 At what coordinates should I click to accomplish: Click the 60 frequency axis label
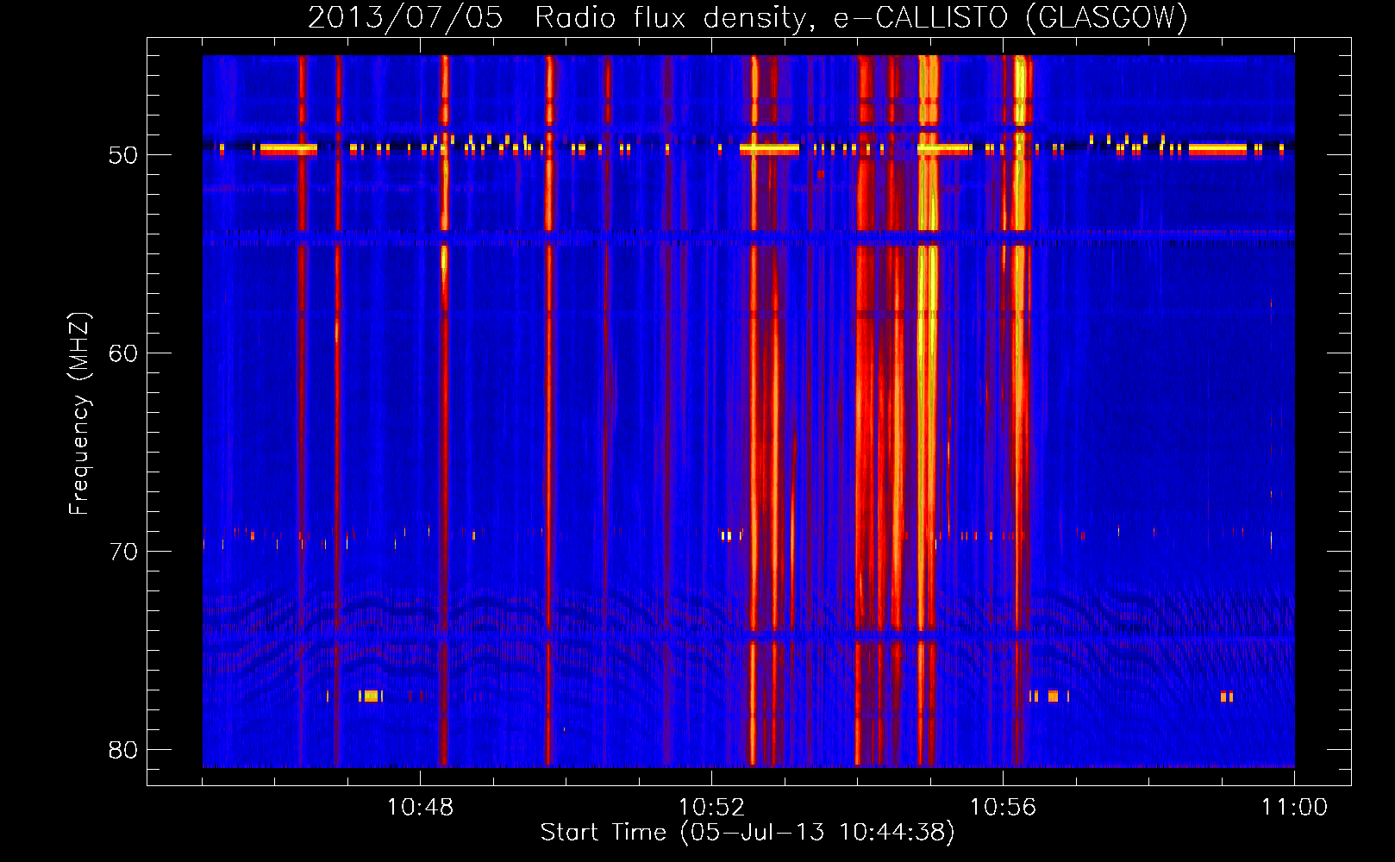123,353
